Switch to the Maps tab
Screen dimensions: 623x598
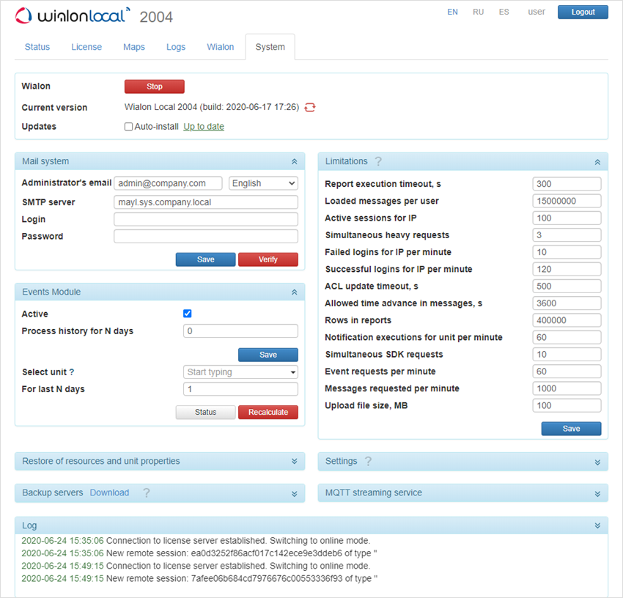coord(134,47)
